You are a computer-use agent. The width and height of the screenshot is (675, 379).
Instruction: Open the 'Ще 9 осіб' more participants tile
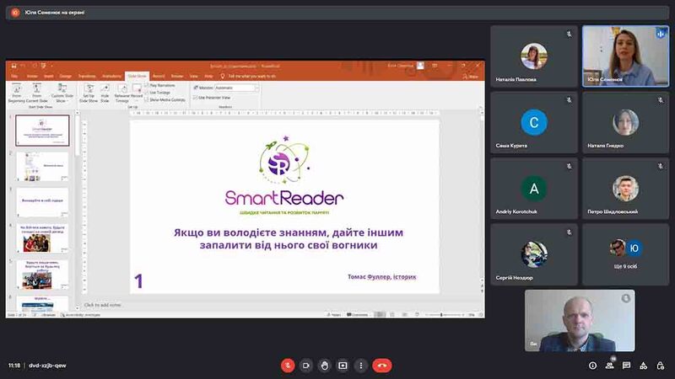point(625,255)
